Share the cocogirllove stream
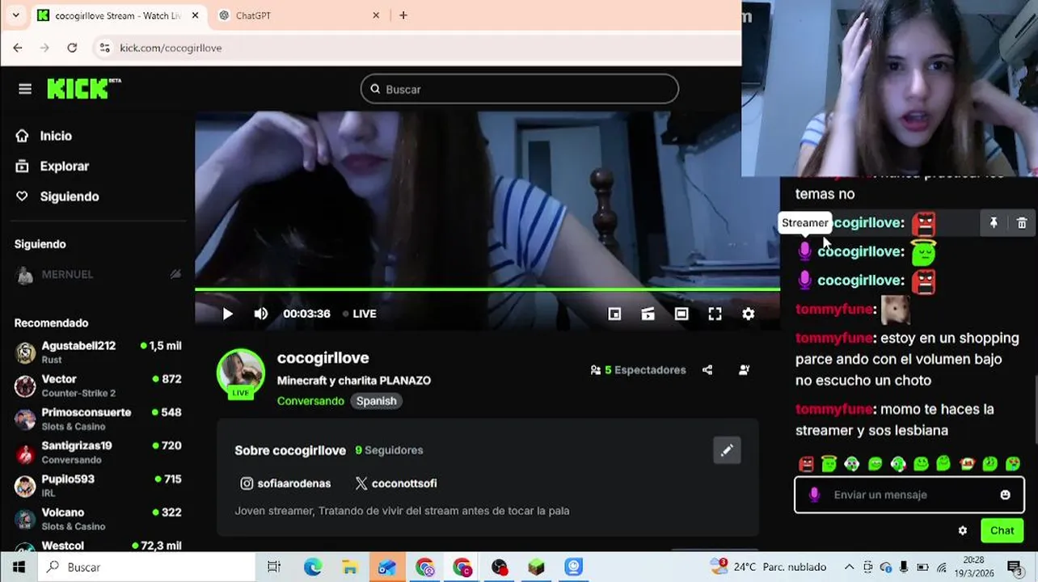The width and height of the screenshot is (1038, 582). tap(707, 370)
